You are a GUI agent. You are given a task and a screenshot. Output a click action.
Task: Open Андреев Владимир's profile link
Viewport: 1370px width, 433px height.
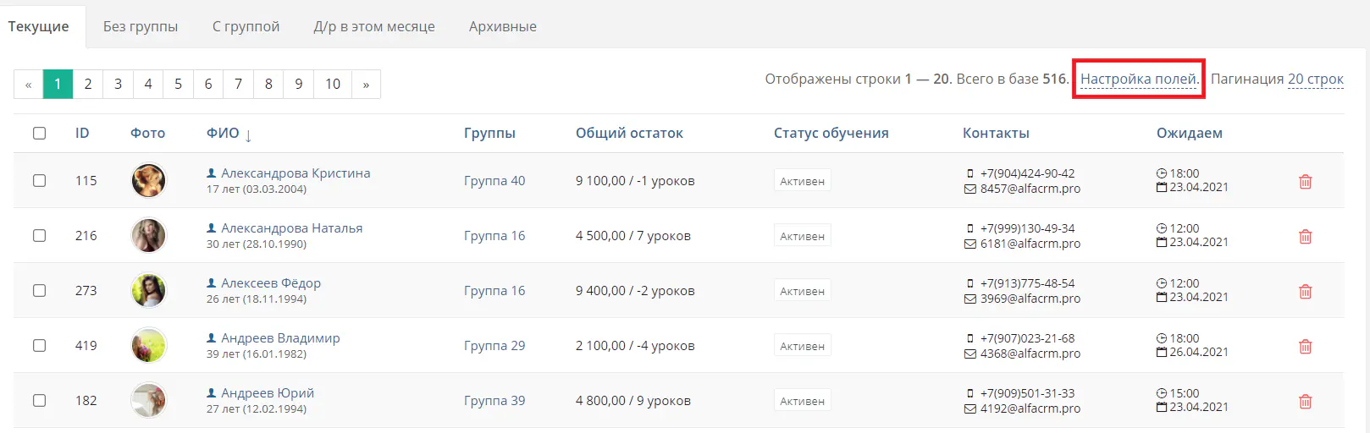point(280,337)
